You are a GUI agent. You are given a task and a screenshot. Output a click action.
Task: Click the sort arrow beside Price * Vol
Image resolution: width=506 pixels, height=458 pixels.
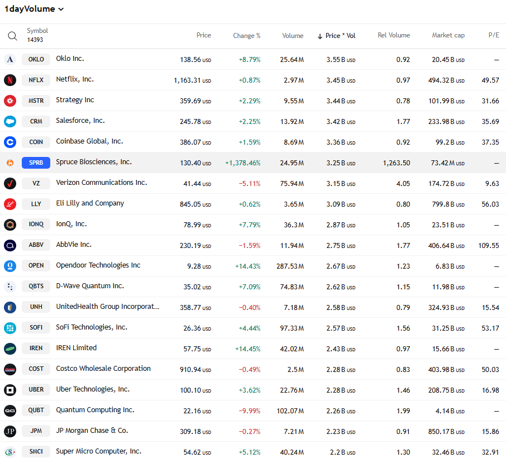(x=320, y=36)
